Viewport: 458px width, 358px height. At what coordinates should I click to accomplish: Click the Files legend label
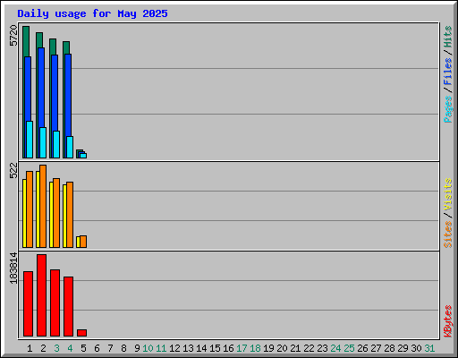448,71
